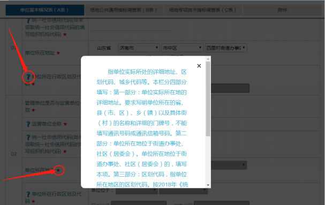
Task: Click the popup scrollbar up arrow
Action: tap(208, 59)
